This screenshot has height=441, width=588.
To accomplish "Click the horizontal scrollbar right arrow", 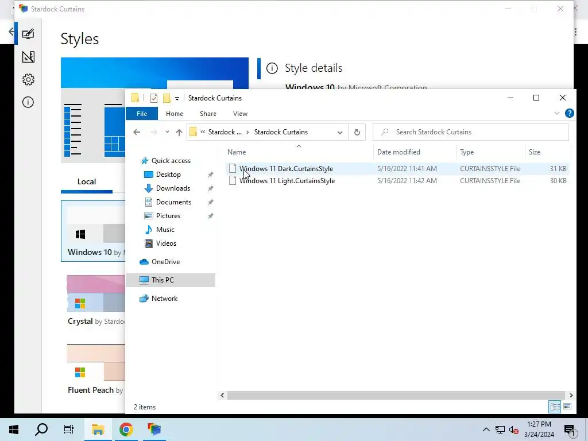I will pos(571,395).
